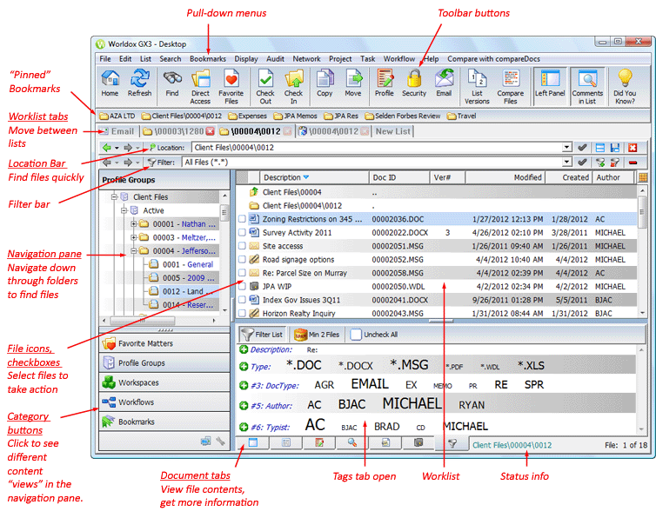Check the box for Survey Activity 2011

click(x=242, y=232)
